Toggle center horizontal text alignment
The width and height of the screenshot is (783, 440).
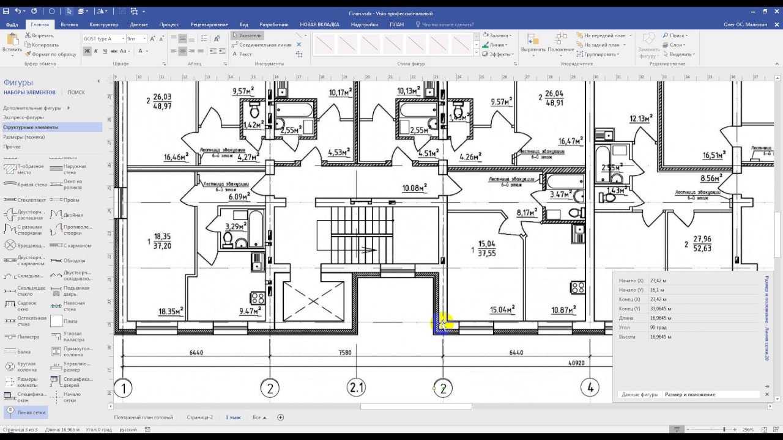(x=183, y=51)
